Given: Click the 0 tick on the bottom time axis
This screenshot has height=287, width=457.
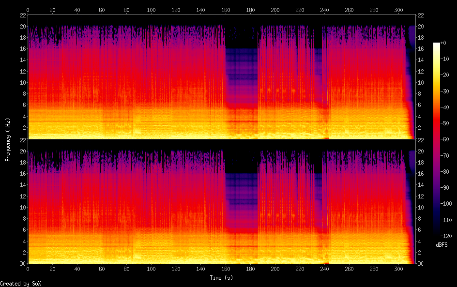Looking at the screenshot, I should [x=28, y=269].
